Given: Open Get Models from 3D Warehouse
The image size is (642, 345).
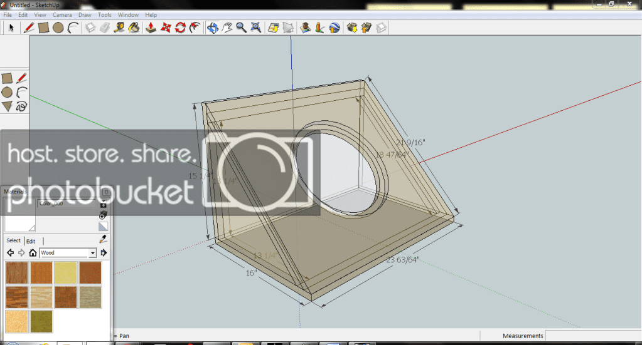Looking at the screenshot, I should (351, 28).
